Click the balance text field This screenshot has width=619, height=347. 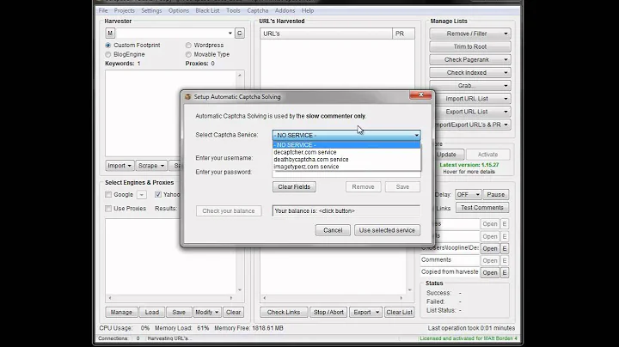click(x=346, y=211)
